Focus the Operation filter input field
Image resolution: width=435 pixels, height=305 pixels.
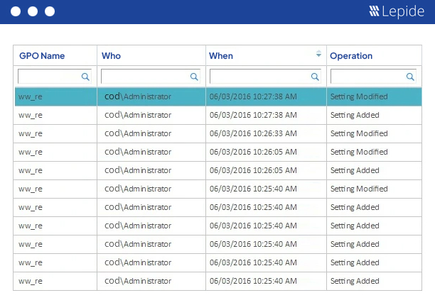click(373, 77)
